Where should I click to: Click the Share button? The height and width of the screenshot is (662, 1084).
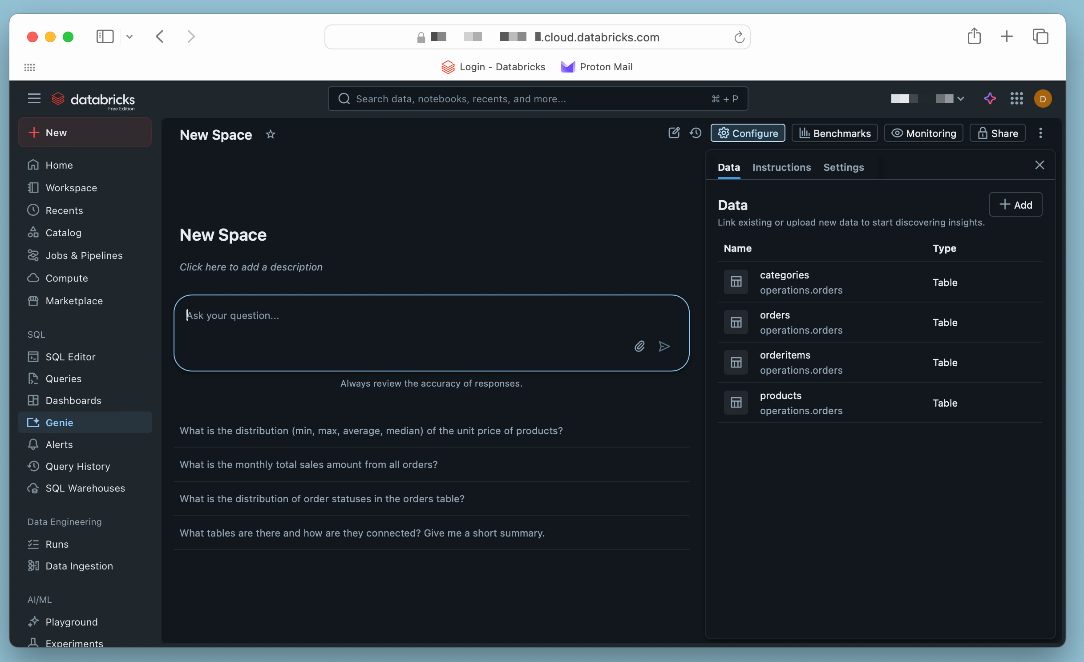pyautogui.click(x=997, y=133)
